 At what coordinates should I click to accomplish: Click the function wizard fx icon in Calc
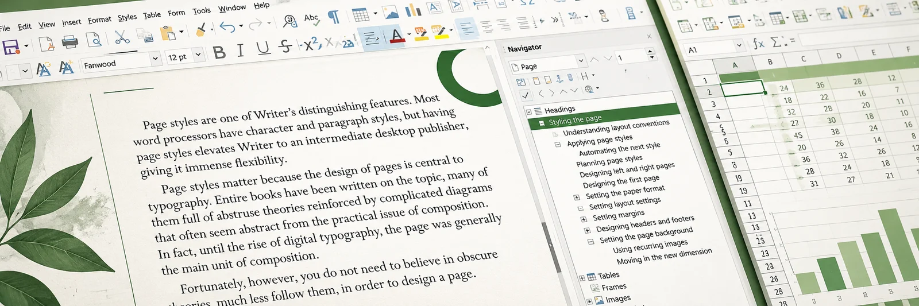(759, 43)
